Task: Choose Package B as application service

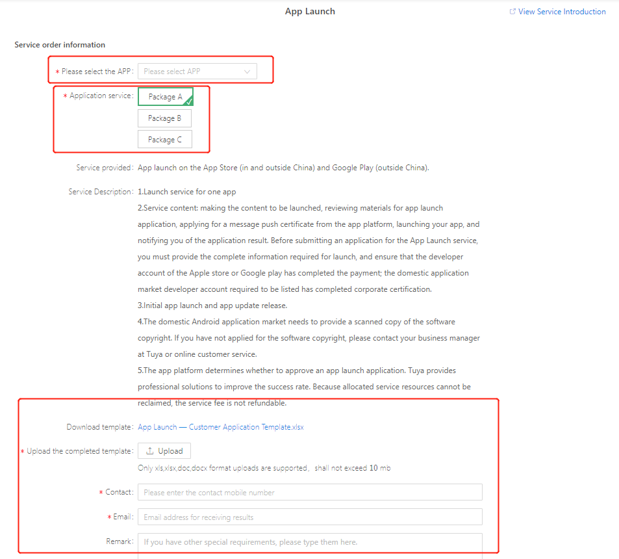Action: [x=164, y=118]
